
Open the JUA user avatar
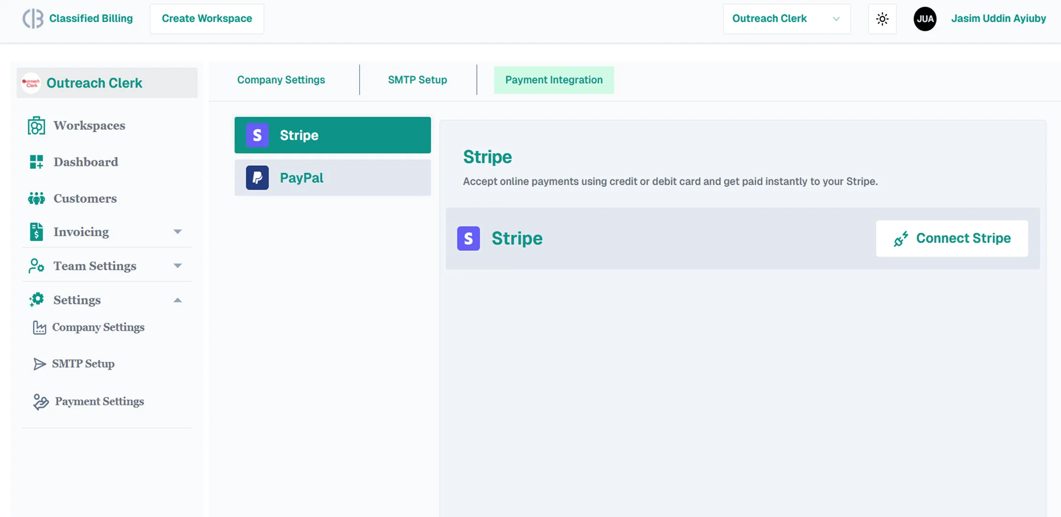924,19
